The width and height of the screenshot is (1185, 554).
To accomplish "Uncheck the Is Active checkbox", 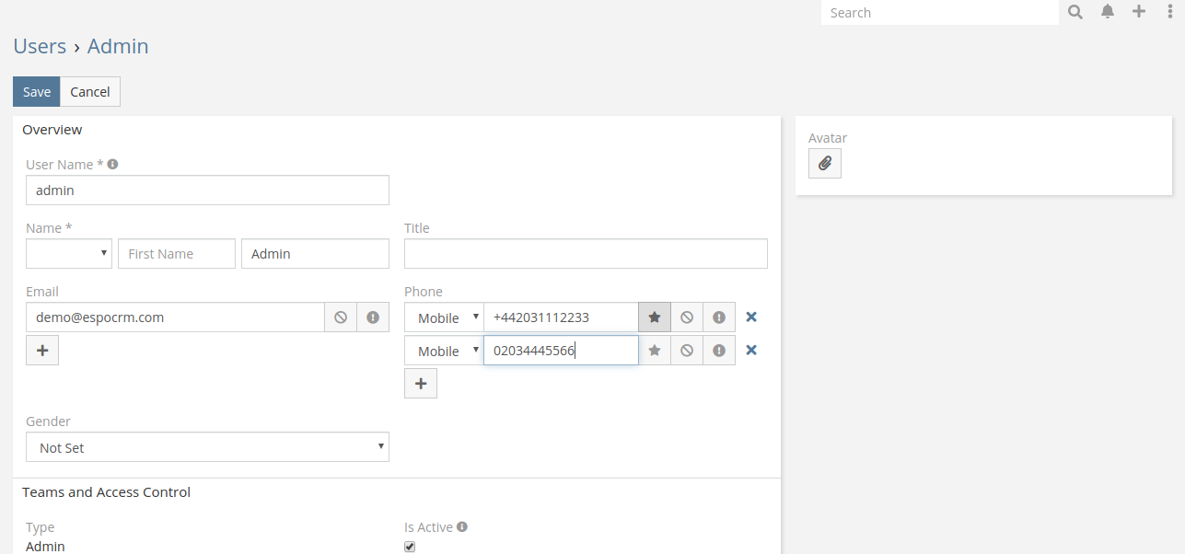I will coord(410,547).
